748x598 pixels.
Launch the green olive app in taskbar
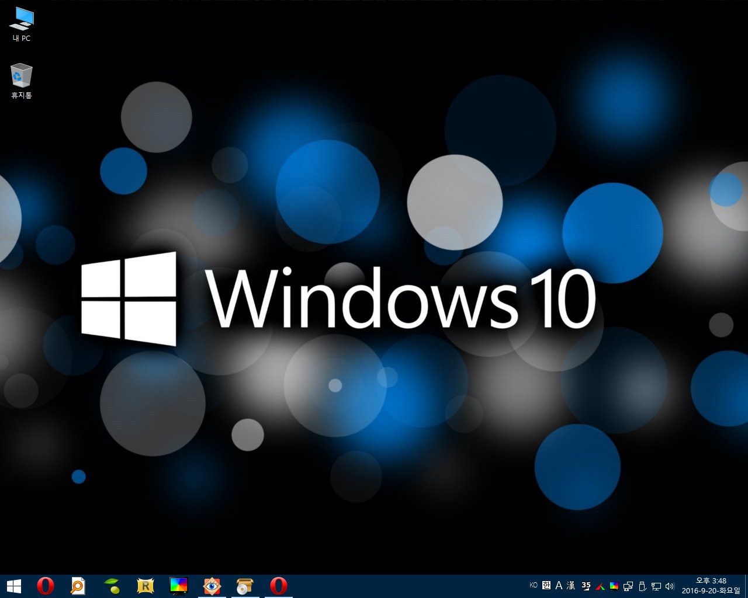click(112, 586)
